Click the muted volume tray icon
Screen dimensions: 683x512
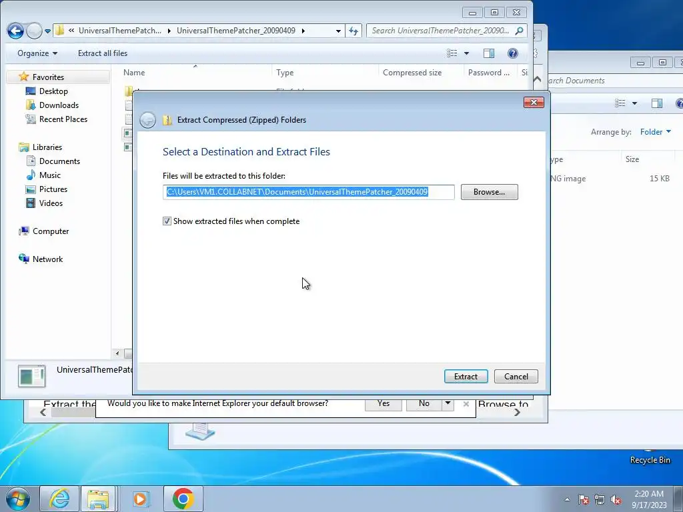[x=616, y=499]
